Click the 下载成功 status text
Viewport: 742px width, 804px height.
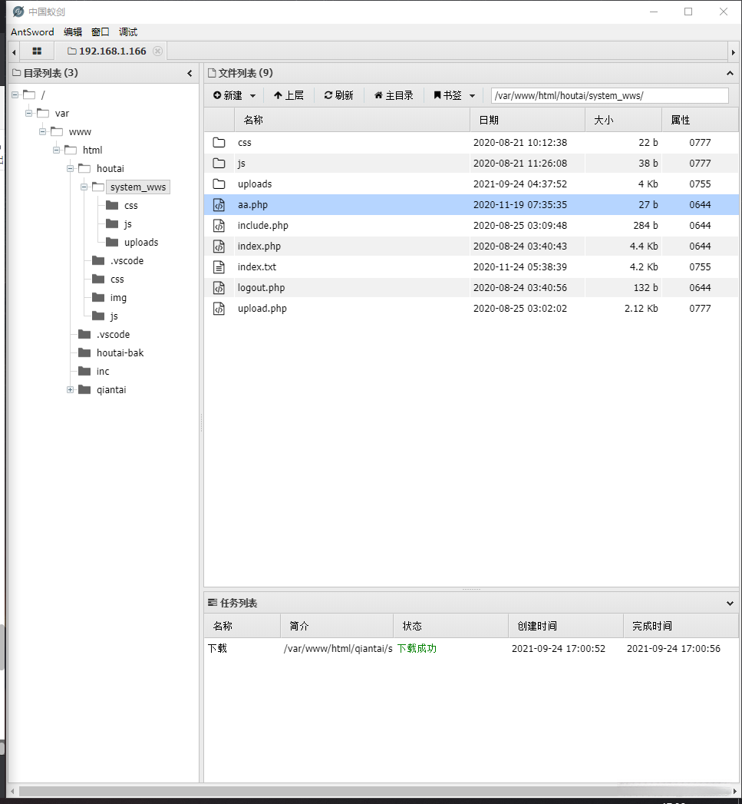coord(417,649)
